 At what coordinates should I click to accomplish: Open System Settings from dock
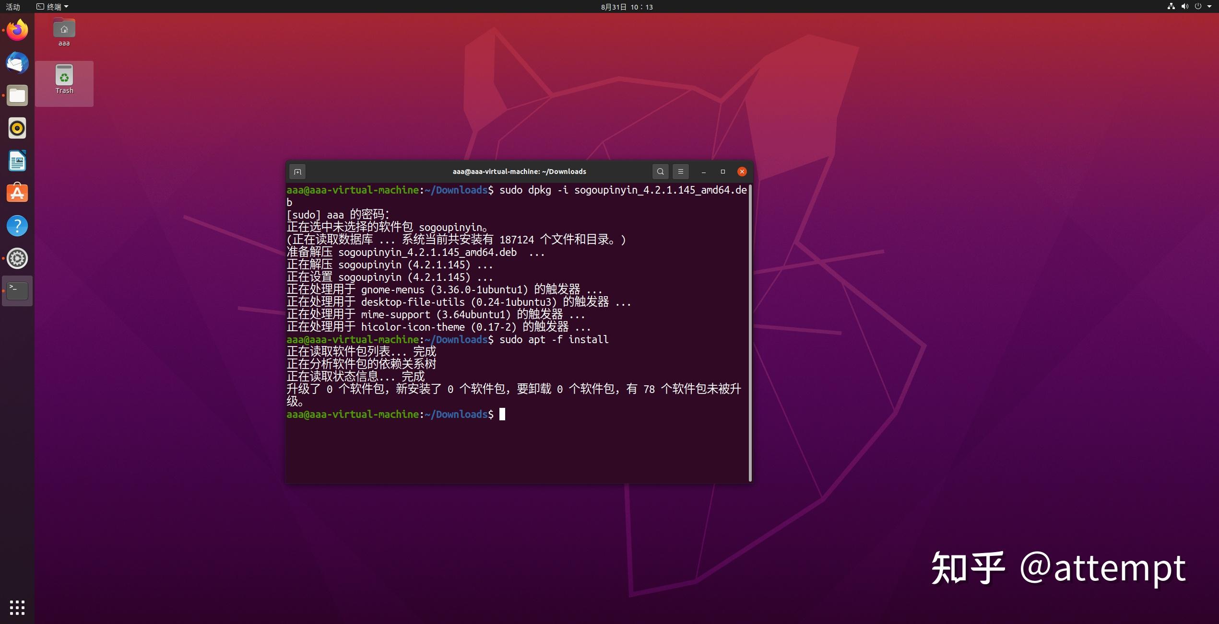tap(18, 257)
